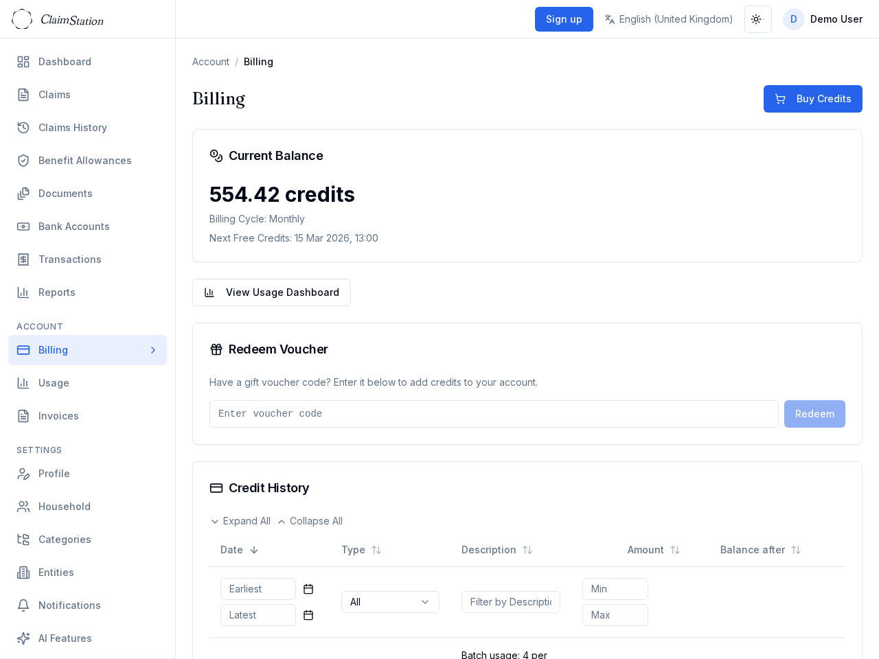Expand the Billing sidebar chevron
The image size is (879, 659).
coord(153,350)
